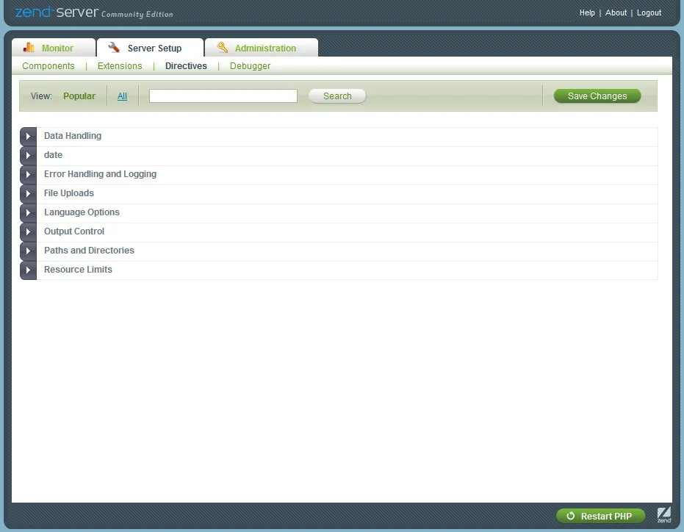Screen dimensions: 684x532
Task: Expand Error Handling and Logging arrow
Action: point(28,175)
